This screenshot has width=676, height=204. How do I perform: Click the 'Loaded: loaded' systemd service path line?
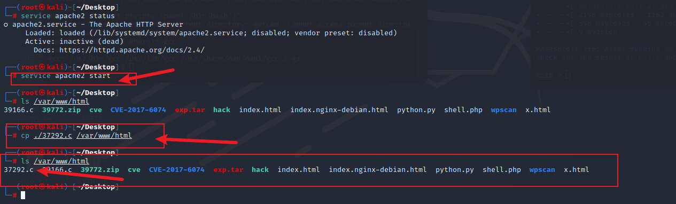point(211,33)
